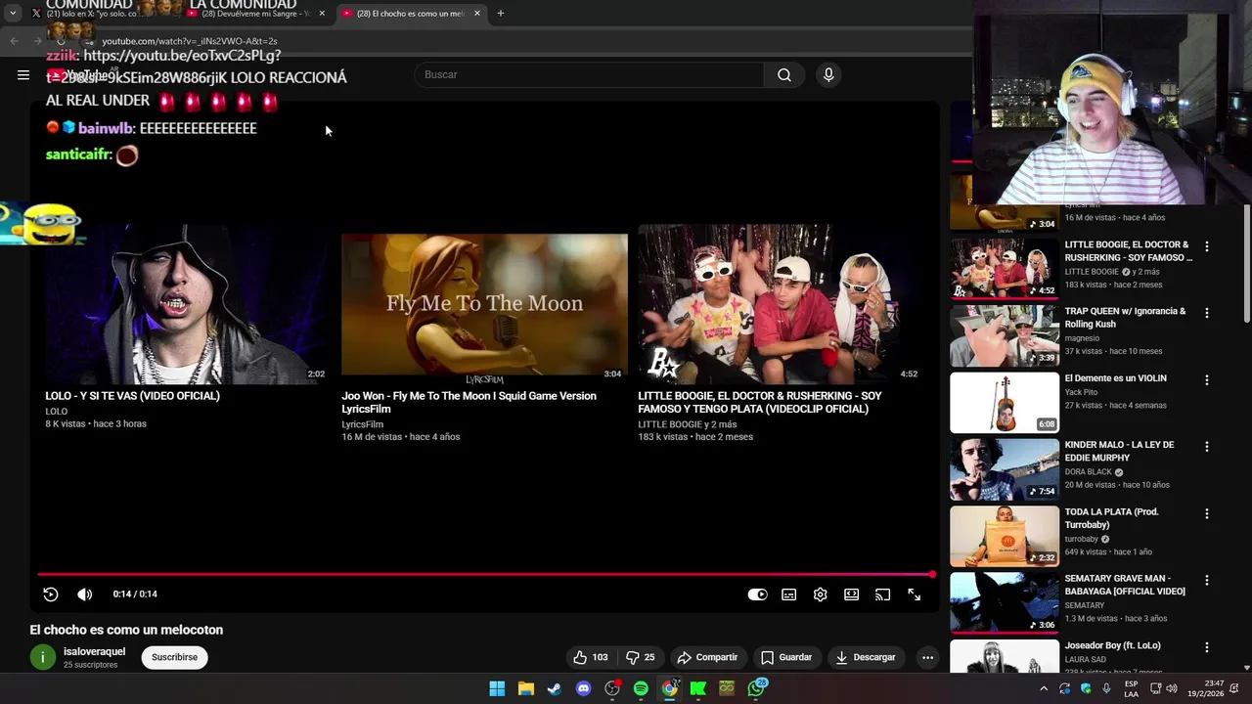This screenshot has width=1252, height=704.
Task: Enter full screen mode
Action: (915, 594)
